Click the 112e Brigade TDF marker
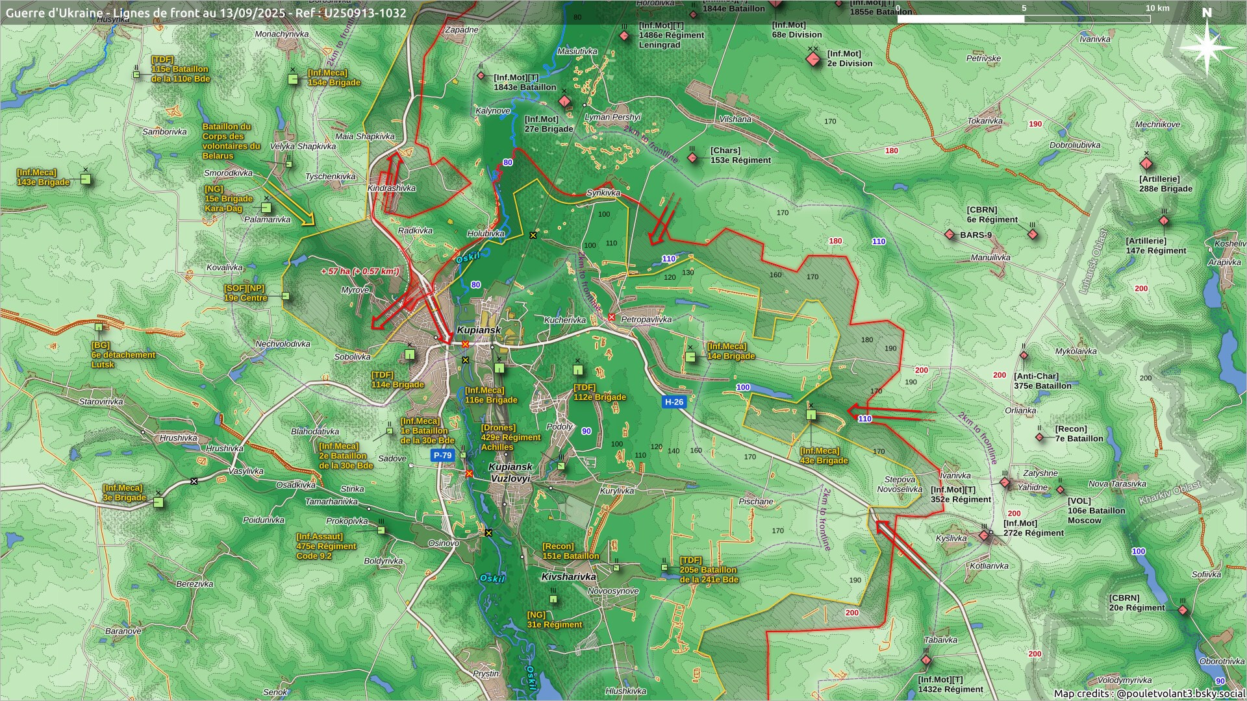 point(578,370)
